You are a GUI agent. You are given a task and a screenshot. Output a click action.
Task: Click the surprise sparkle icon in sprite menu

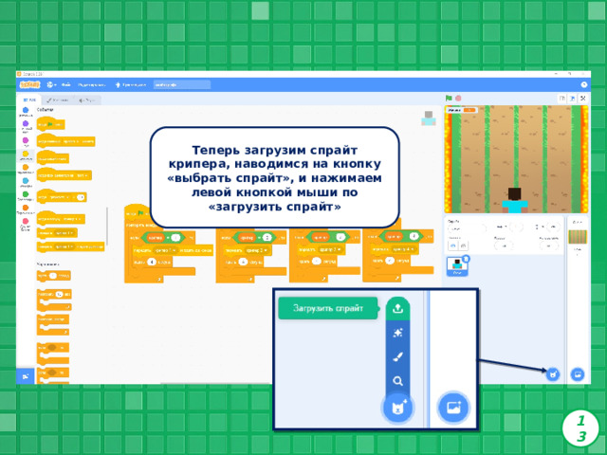pyautogui.click(x=397, y=333)
